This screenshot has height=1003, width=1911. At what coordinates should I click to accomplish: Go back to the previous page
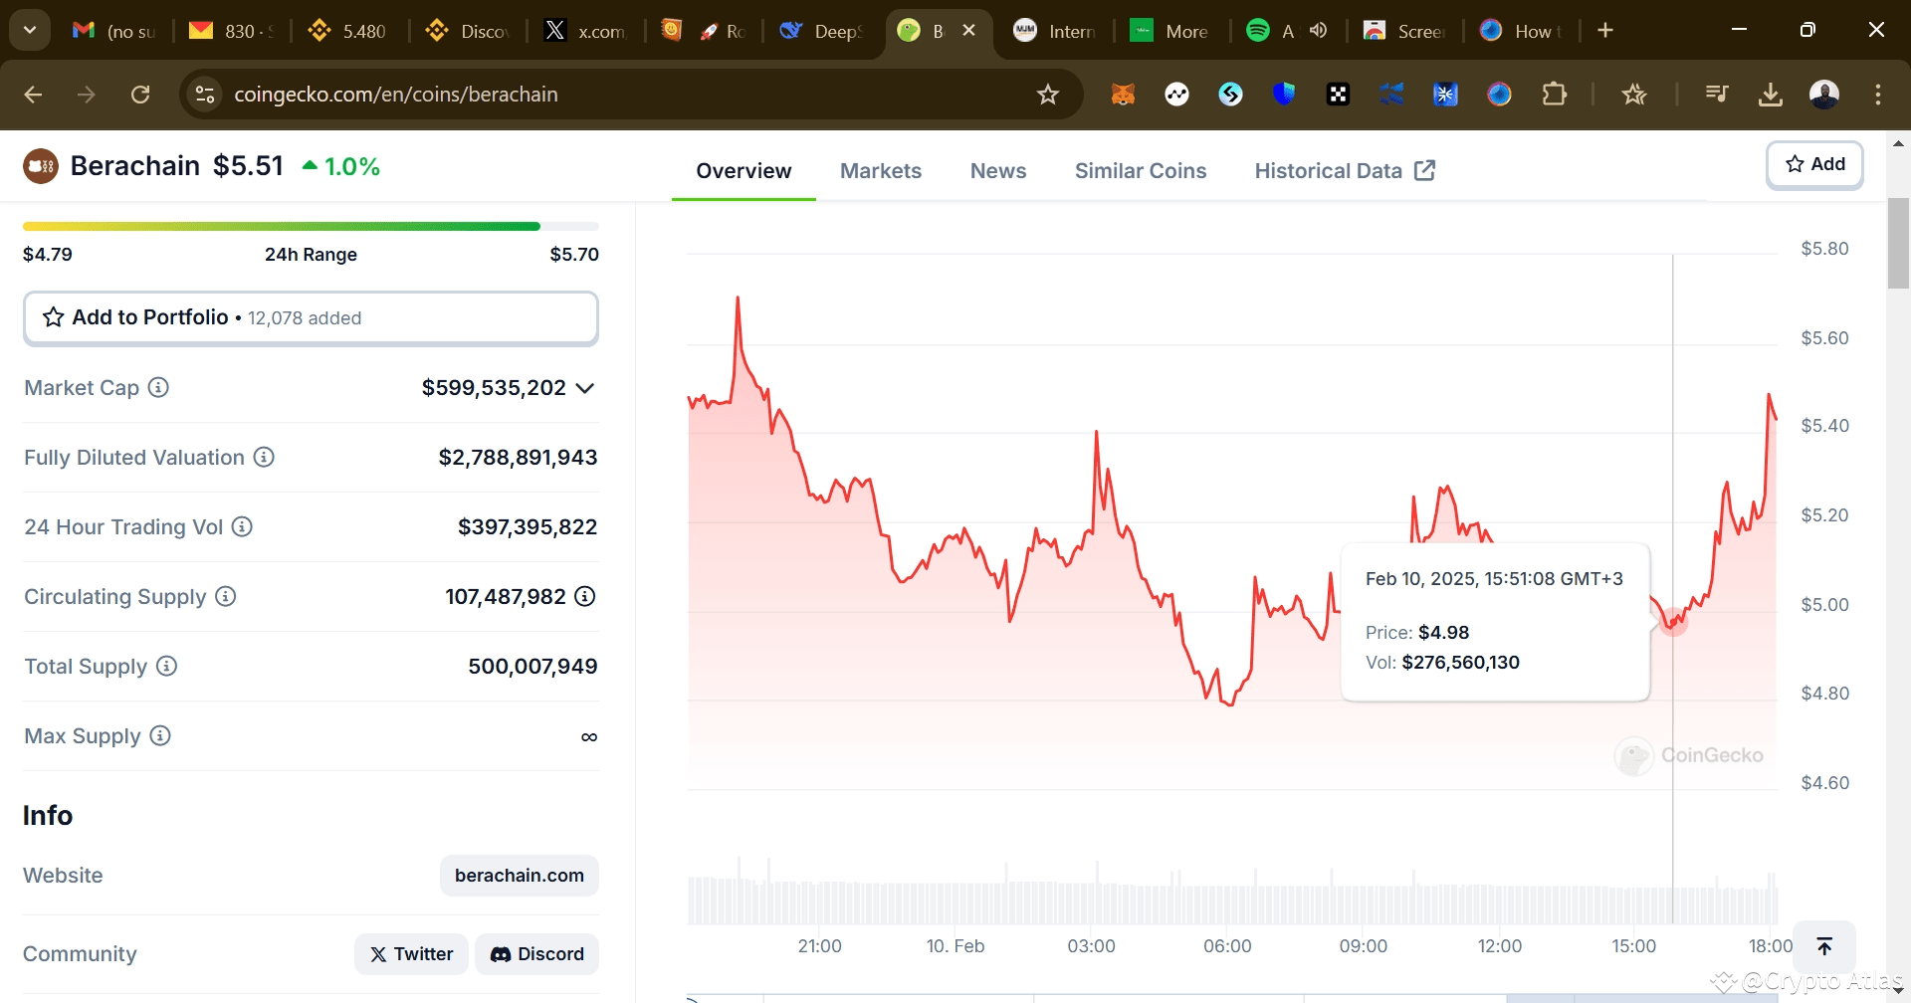(x=33, y=95)
